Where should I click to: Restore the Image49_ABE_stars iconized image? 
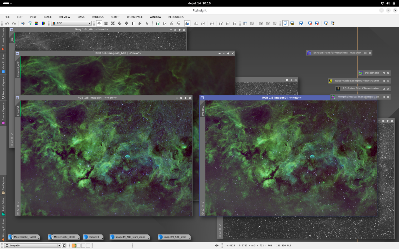pos(174,237)
